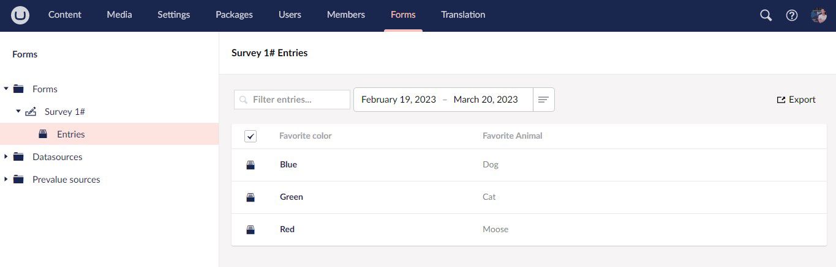Collapse the Survey 1# tree arrow
This screenshot has height=267, width=836.
pos(18,112)
